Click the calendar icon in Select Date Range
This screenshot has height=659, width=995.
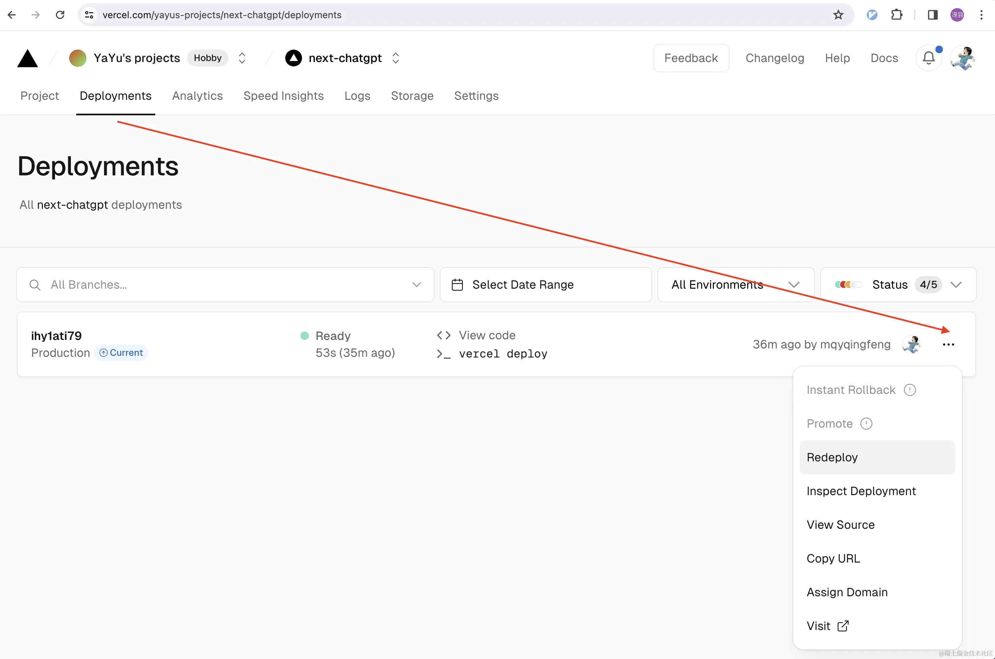click(458, 284)
